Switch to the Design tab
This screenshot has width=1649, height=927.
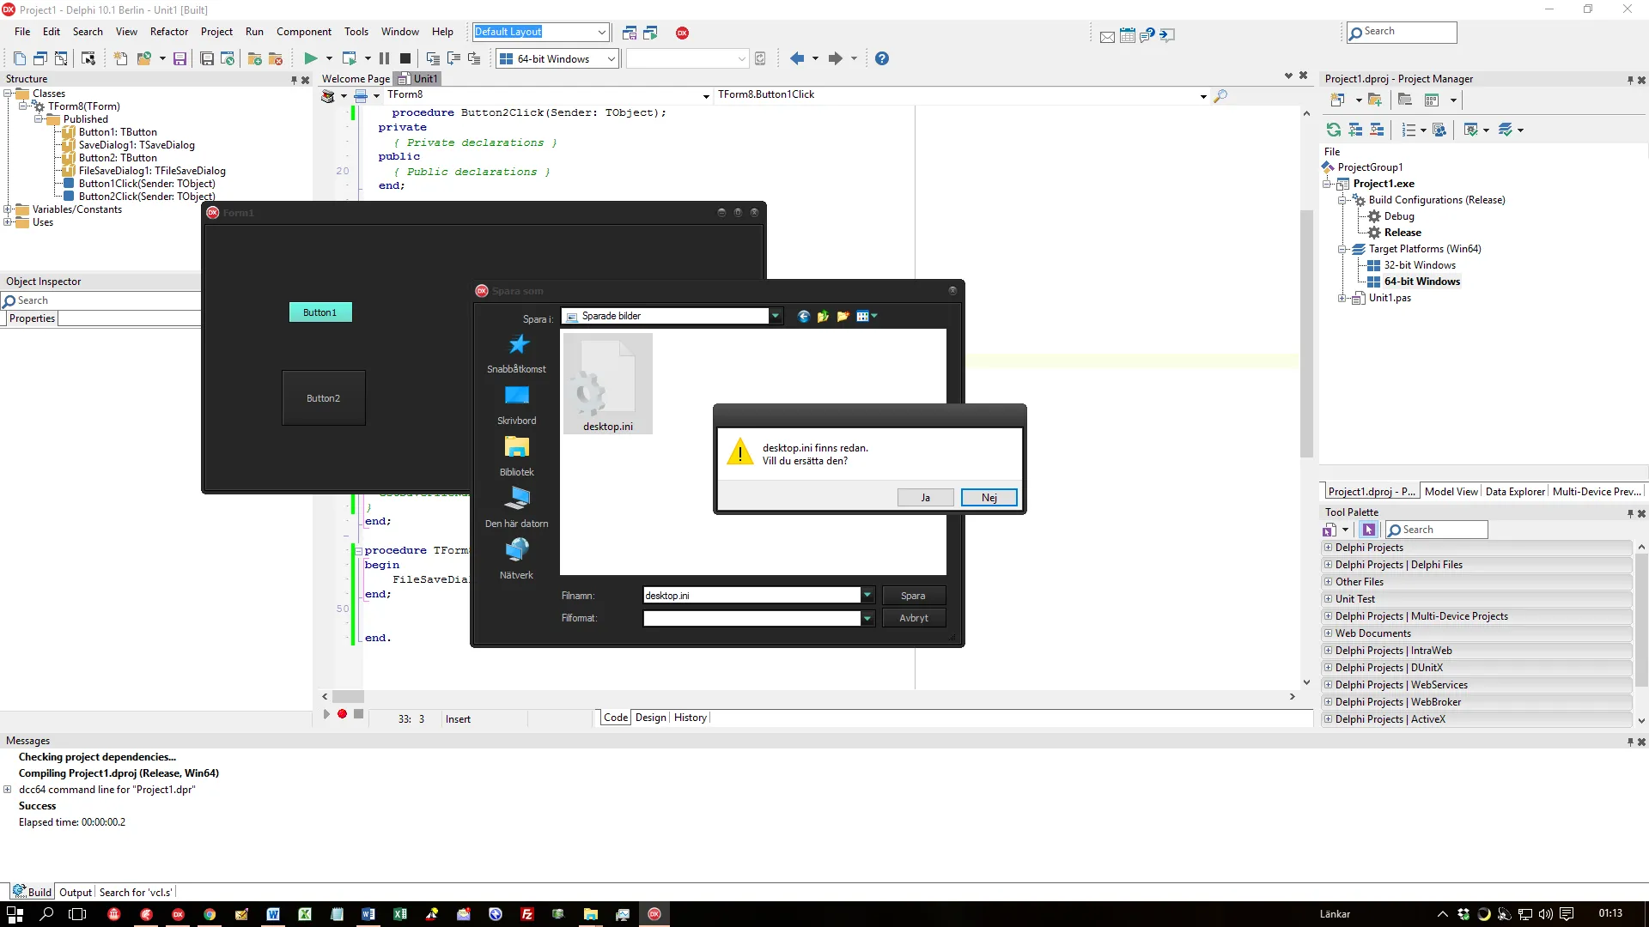(x=650, y=718)
